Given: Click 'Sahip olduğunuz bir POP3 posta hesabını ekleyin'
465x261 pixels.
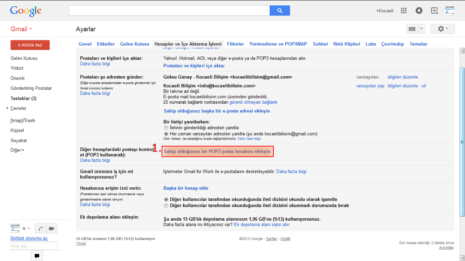Looking at the screenshot, I should (x=217, y=151).
